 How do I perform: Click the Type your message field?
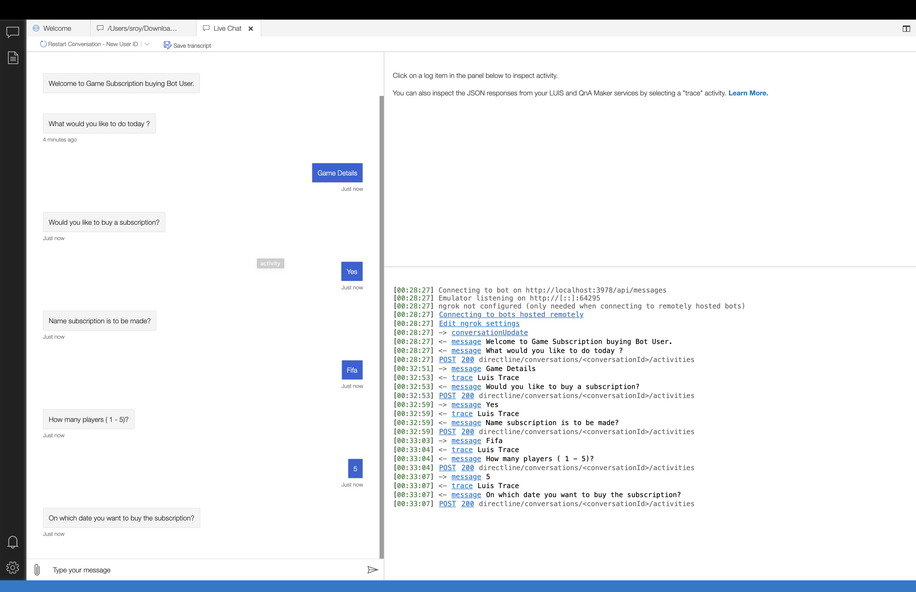204,570
